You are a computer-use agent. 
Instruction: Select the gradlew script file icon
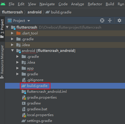click(24, 103)
